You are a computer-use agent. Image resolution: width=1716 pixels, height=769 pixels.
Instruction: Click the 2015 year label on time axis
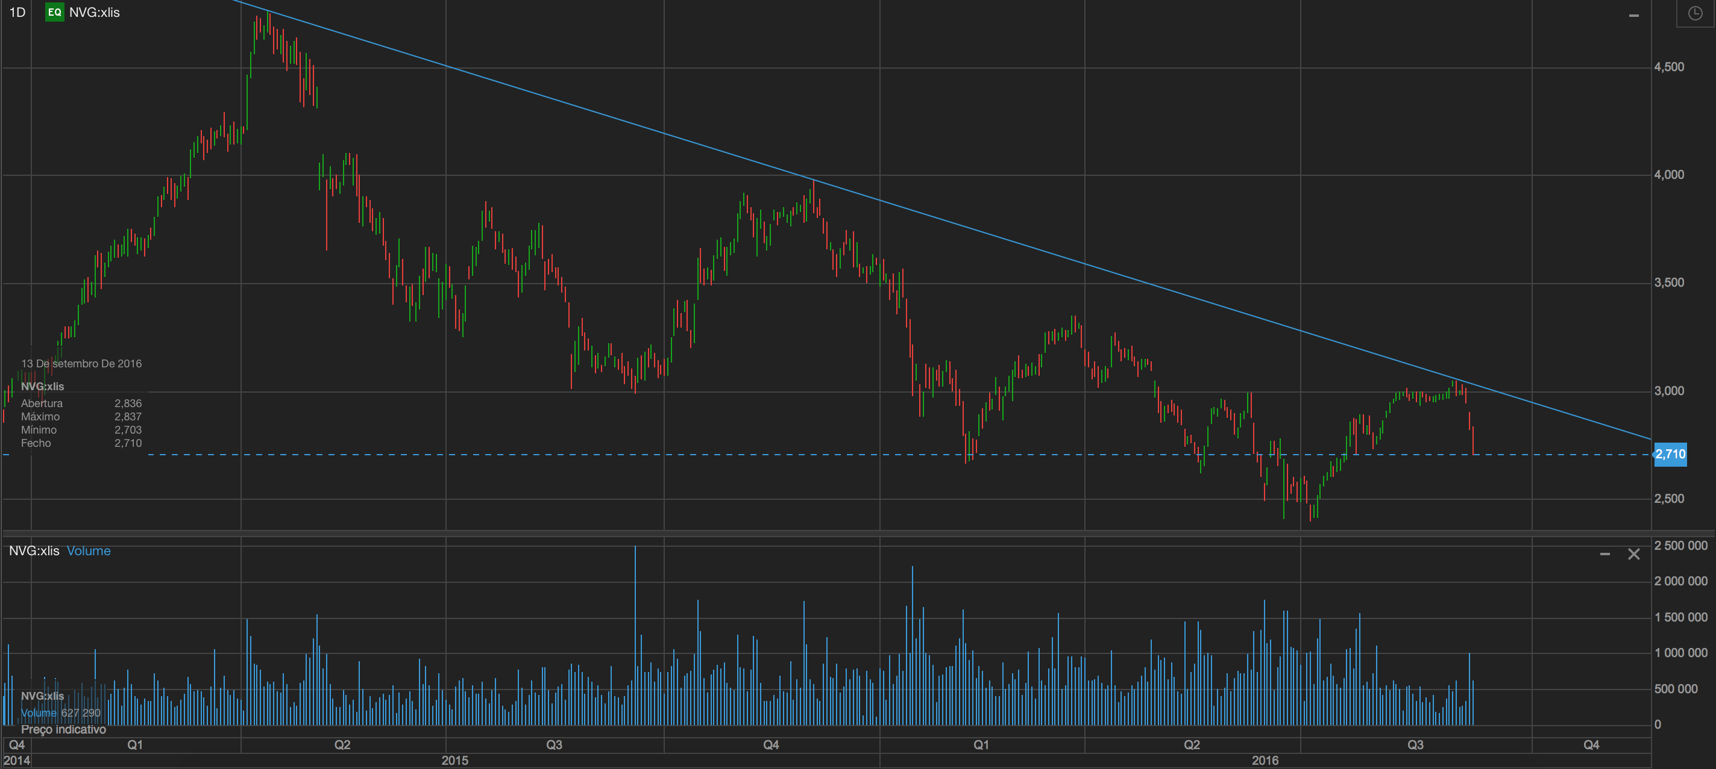[454, 761]
